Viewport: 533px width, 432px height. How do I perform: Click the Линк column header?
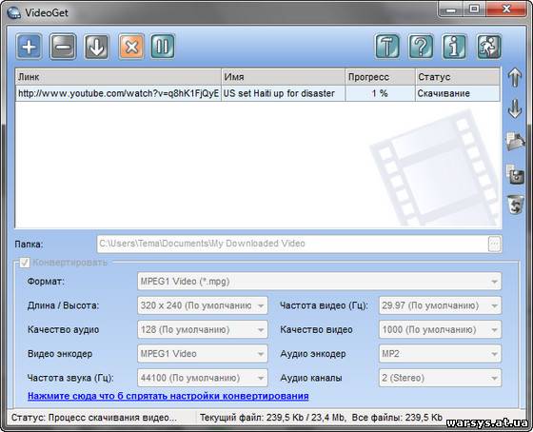pyautogui.click(x=118, y=77)
